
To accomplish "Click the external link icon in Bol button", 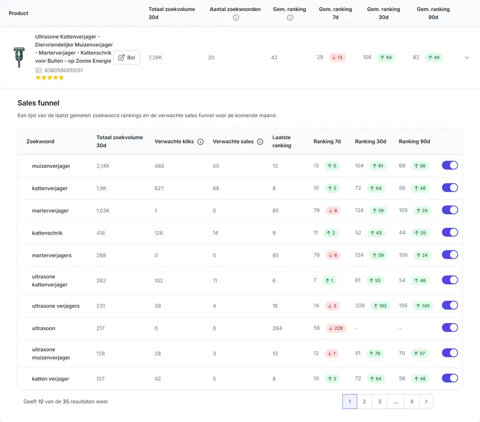I will (x=121, y=57).
